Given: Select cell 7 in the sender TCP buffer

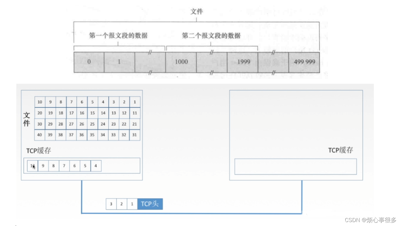Looking at the screenshot, I should [64, 166].
